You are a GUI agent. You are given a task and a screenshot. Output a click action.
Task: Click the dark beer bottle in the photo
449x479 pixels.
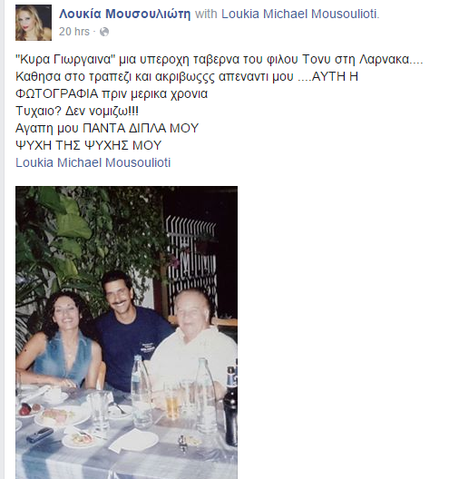(x=230, y=405)
